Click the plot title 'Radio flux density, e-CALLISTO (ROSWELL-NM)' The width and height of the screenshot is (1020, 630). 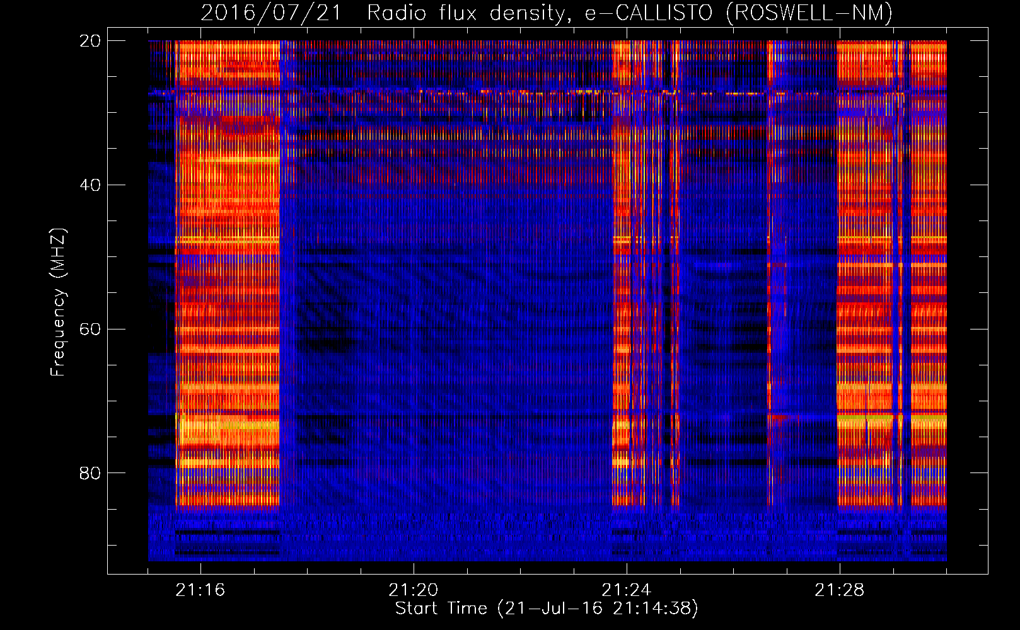point(630,13)
